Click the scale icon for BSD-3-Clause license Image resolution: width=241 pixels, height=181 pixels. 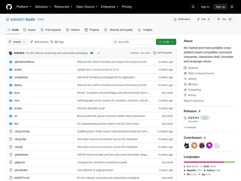[185, 74]
